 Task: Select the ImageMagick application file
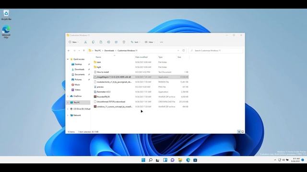pos(141,77)
